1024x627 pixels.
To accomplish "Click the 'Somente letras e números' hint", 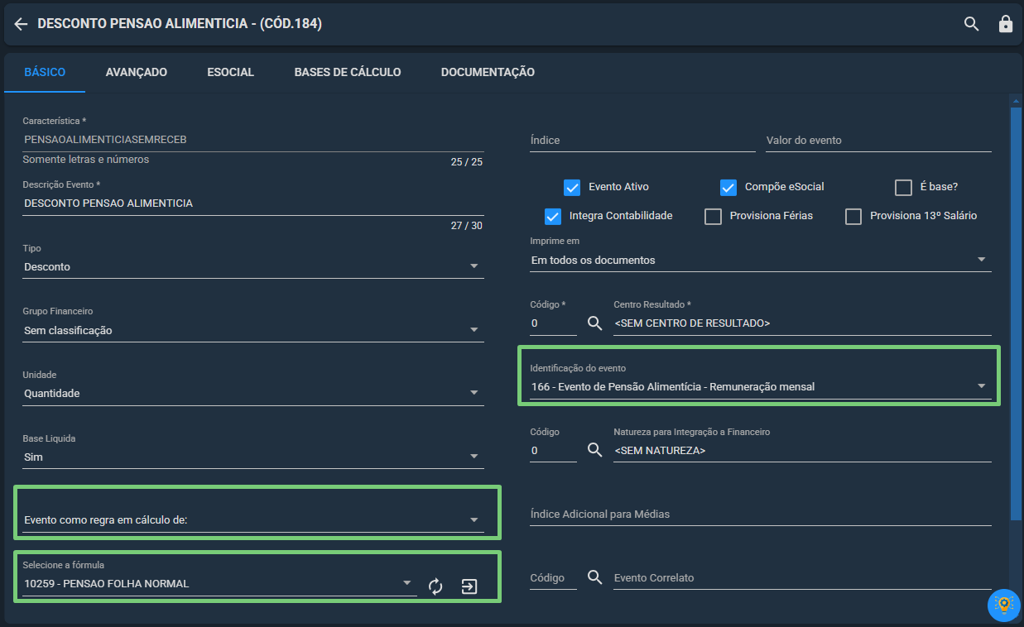I will click(86, 160).
